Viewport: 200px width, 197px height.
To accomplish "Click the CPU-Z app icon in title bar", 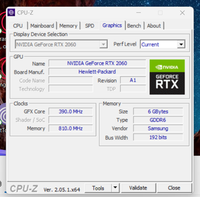I will coord(11,12).
